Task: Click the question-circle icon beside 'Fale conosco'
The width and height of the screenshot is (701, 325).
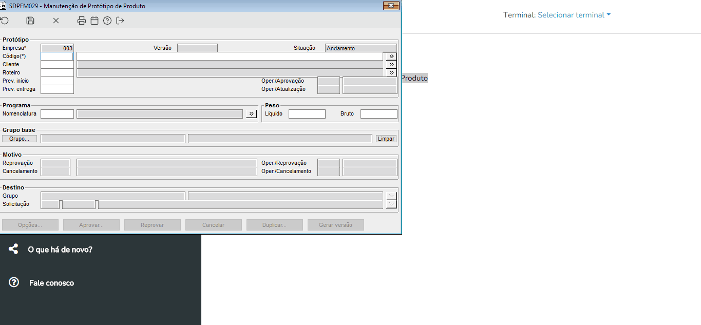Action: click(14, 282)
